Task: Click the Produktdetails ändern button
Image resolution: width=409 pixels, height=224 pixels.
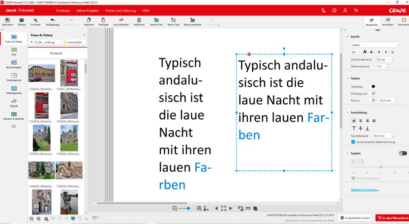Action: [x=355, y=218]
